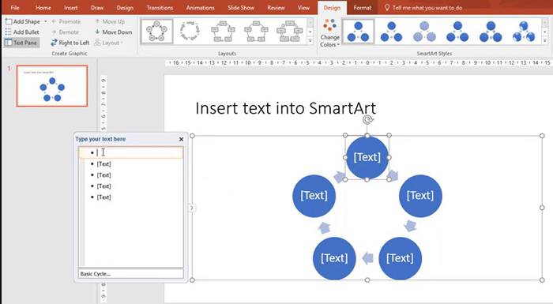Click Add Bullet button
553x304 pixels.
[22, 32]
